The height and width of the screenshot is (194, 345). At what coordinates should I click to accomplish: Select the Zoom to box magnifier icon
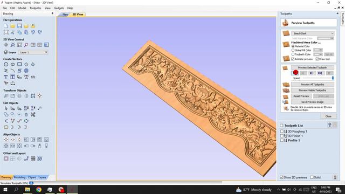click(x=12, y=45)
